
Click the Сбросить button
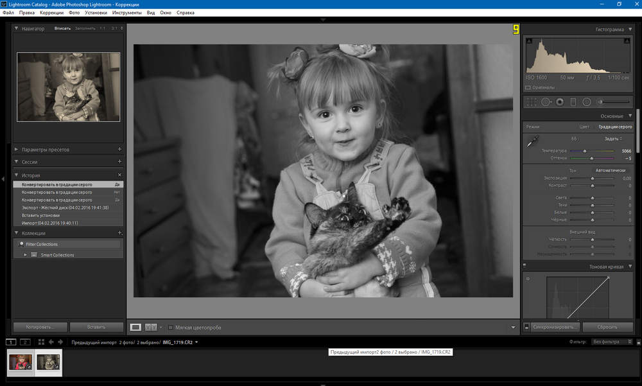coord(607,327)
